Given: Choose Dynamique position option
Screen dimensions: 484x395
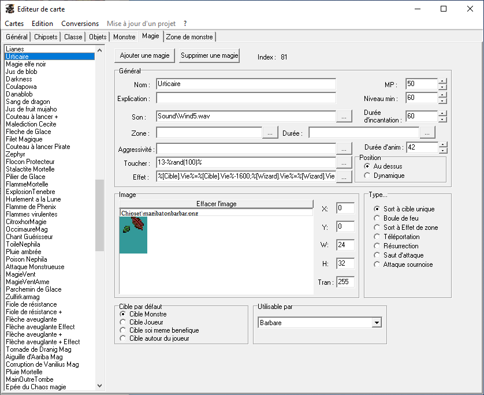Looking at the screenshot, I should click(x=367, y=175).
